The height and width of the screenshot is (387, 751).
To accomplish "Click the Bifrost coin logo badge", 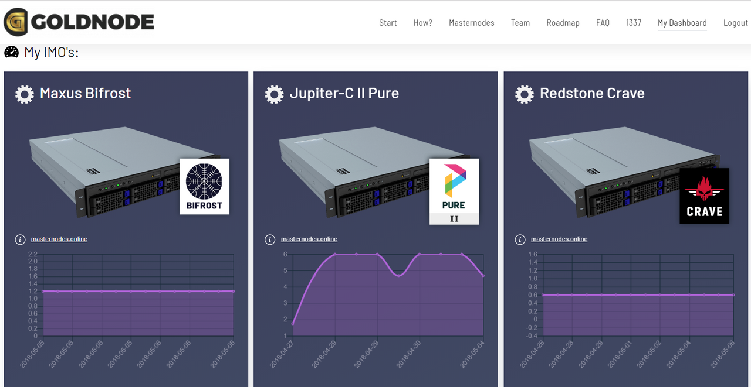I will (x=204, y=186).
